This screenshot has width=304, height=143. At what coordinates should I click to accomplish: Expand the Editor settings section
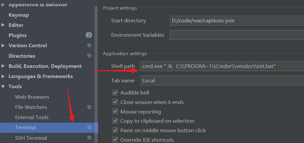coord(3,25)
